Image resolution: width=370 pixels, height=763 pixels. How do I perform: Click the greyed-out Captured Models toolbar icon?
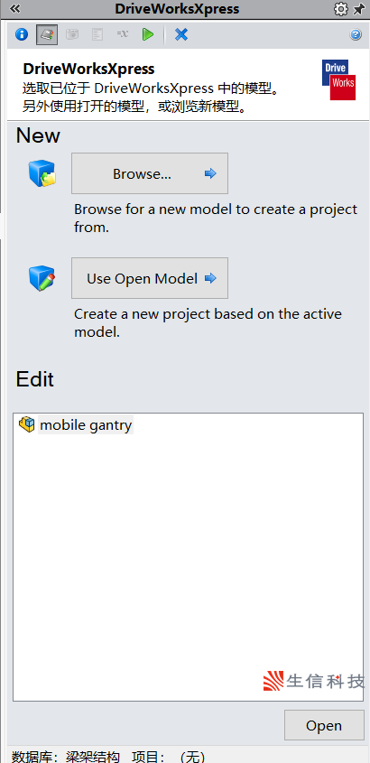point(72,34)
